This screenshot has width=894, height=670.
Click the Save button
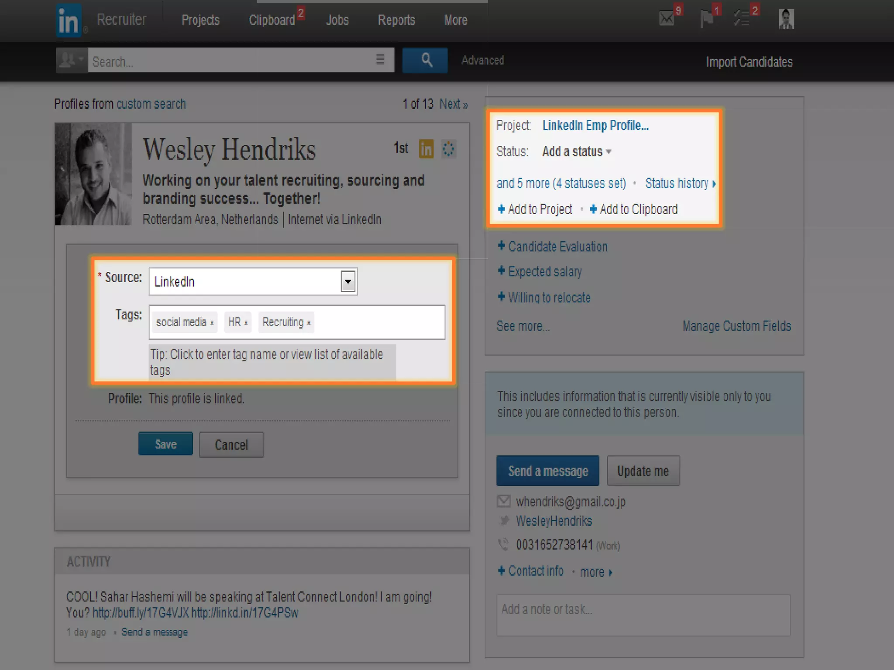(165, 444)
